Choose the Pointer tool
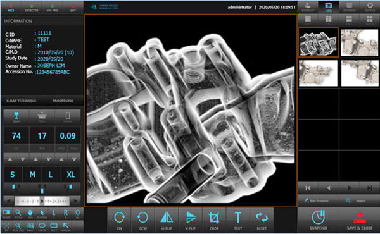Image resolution: width=380 pixels, height=234 pixels. click(x=42, y=214)
